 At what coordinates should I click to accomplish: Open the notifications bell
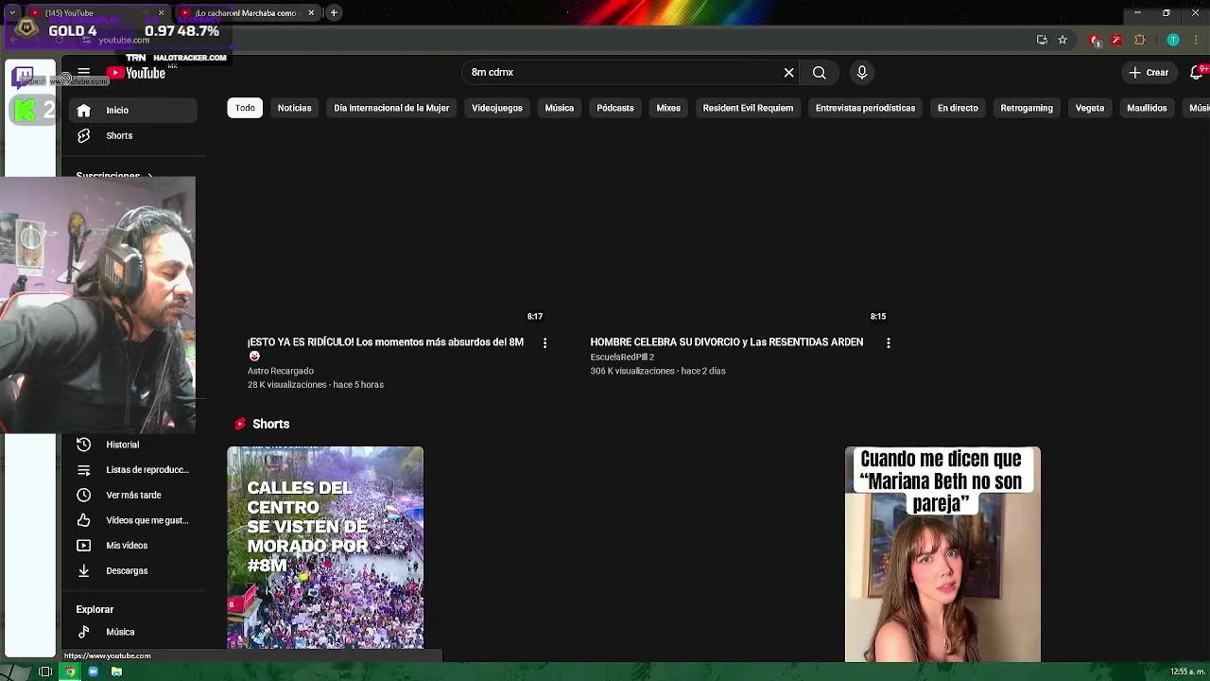tap(1197, 73)
